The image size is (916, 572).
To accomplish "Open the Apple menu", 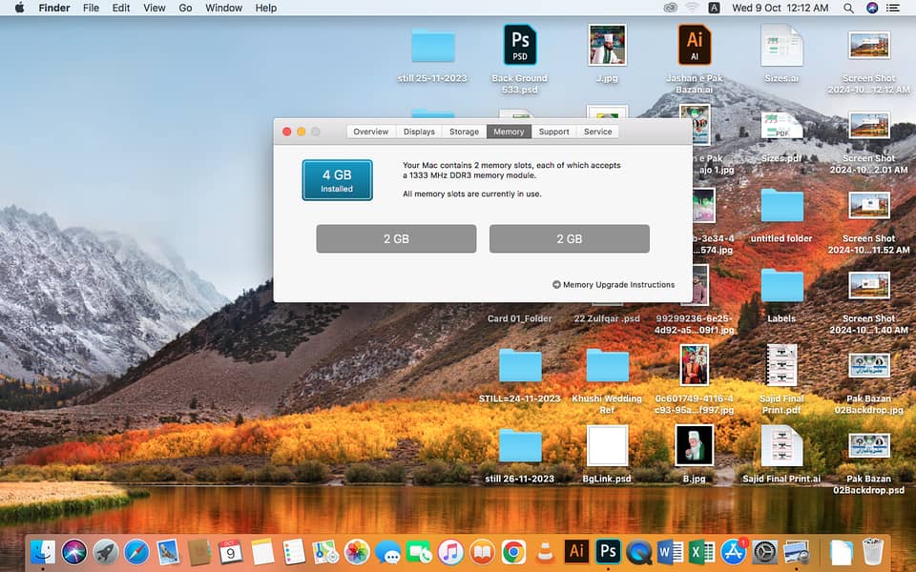I will coord(19,8).
